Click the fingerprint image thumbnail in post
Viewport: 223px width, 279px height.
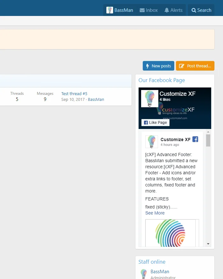point(170,233)
